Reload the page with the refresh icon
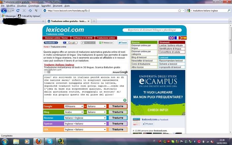Viewport: 232px width, 145px height. pos(18,11)
